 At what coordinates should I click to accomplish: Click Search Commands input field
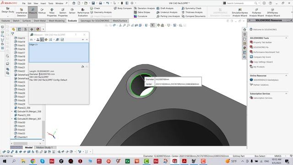pyautogui.click(x=240, y=3)
